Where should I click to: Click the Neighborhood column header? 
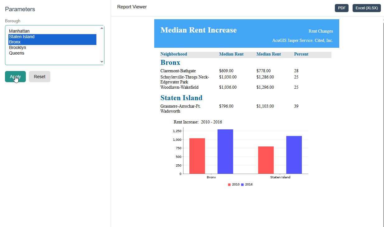[174, 54]
